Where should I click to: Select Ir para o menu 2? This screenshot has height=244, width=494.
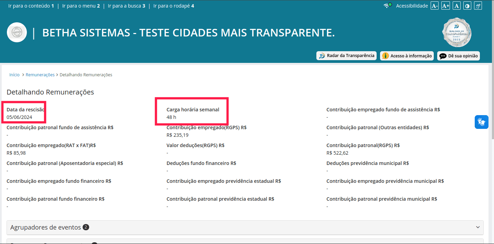pyautogui.click(x=81, y=6)
